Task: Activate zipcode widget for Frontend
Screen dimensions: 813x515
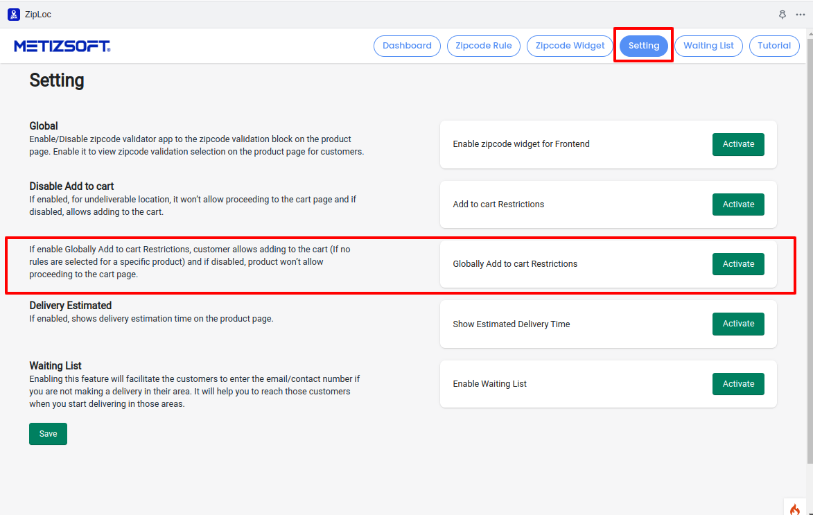Action: pos(738,144)
